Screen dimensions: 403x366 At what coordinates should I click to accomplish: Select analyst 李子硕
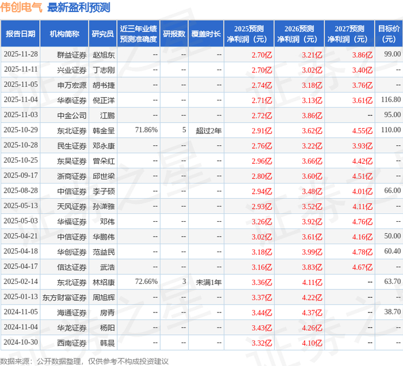[x=104, y=191]
